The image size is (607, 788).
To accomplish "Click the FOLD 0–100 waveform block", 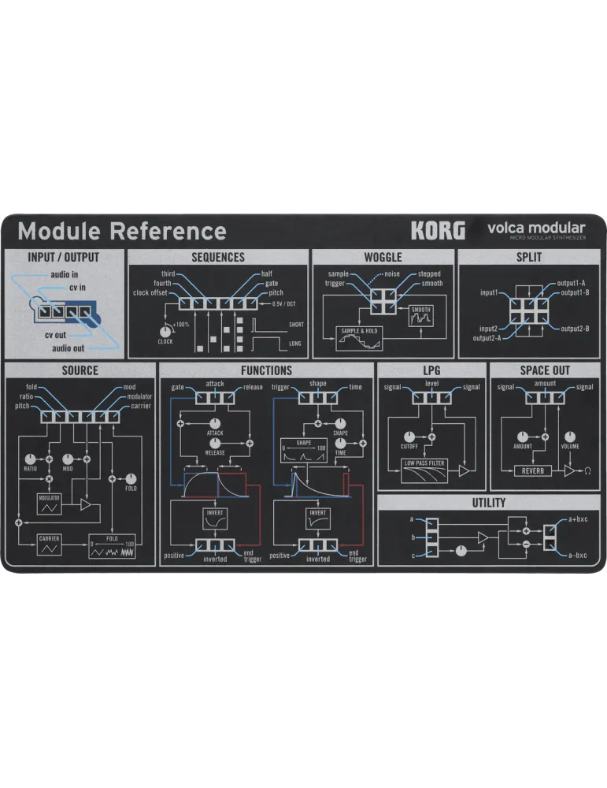I will (113, 546).
